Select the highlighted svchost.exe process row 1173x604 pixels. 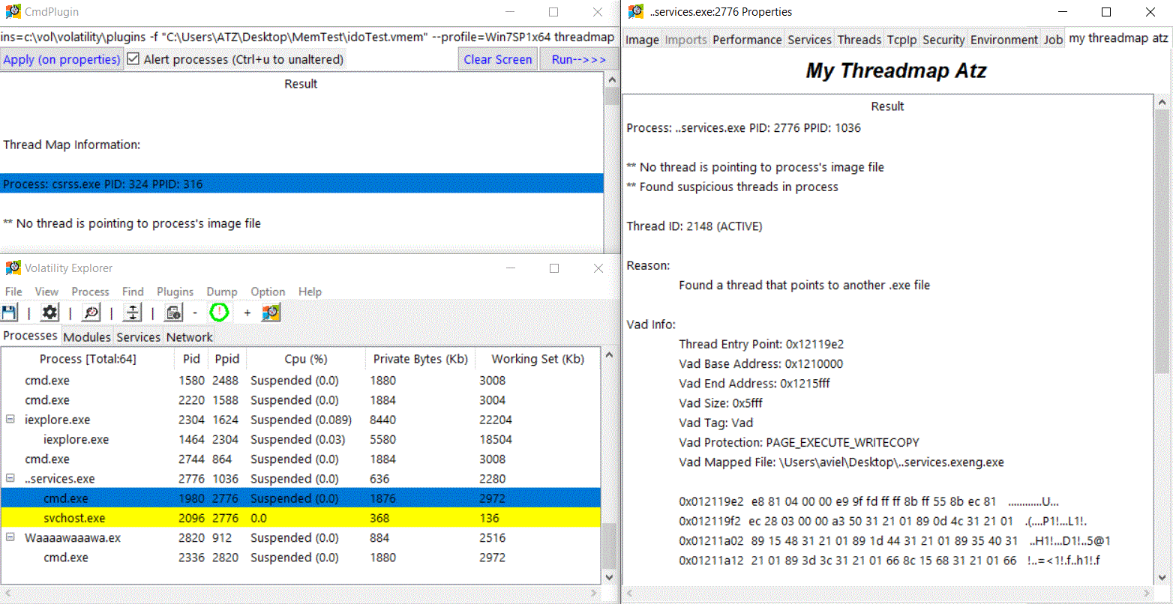pos(105,517)
